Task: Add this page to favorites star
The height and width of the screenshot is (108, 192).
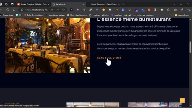Action: click(x=63, y=10)
